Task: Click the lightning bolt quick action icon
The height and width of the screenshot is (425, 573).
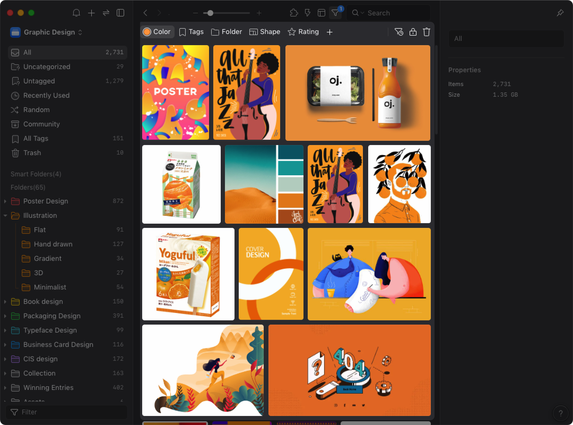Action: [308, 13]
